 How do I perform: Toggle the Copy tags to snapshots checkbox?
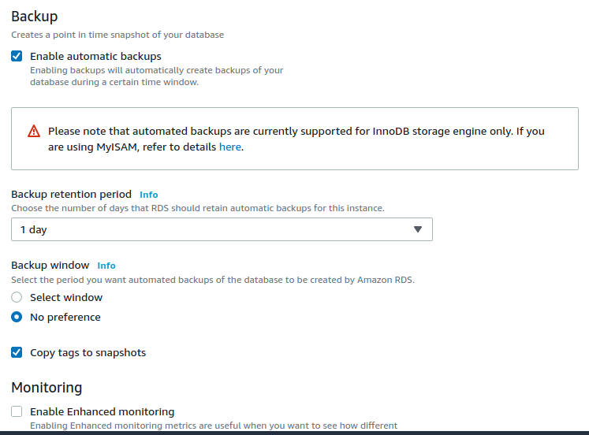(17, 352)
